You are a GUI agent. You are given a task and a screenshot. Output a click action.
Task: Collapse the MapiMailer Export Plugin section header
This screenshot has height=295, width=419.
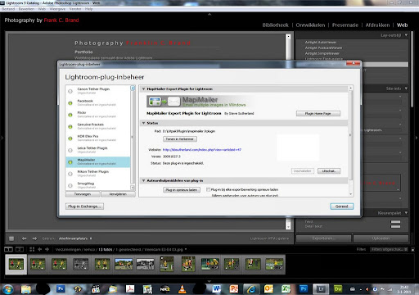(143, 89)
